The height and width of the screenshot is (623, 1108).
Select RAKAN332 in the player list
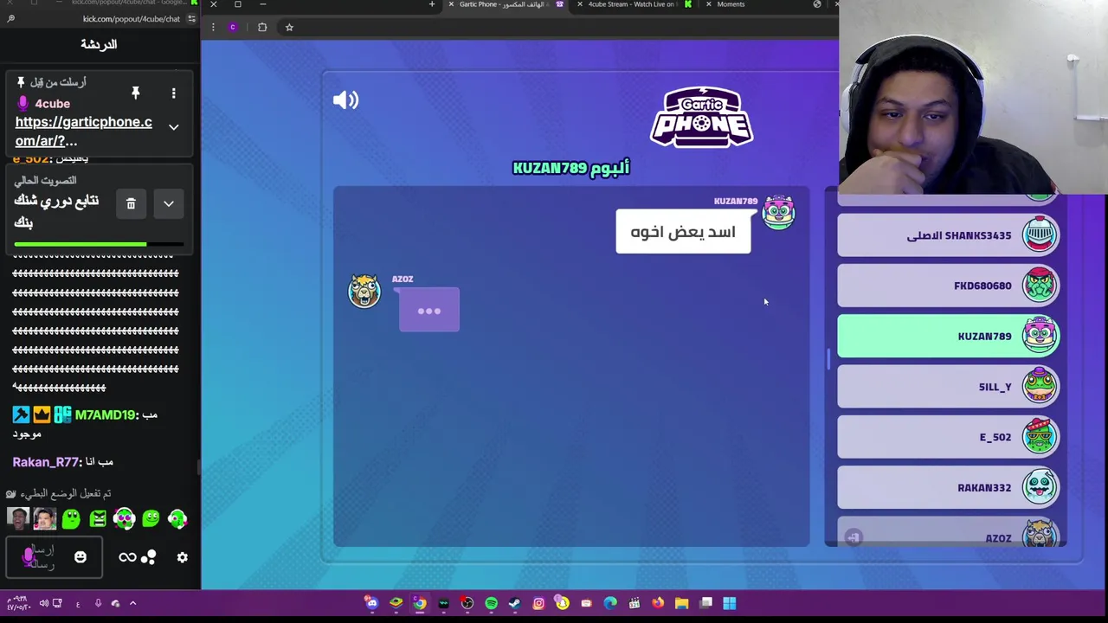(x=948, y=487)
